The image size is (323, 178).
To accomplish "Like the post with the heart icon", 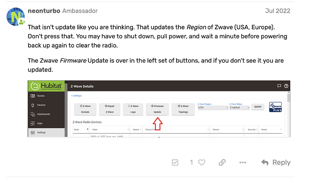I will coord(202,163).
